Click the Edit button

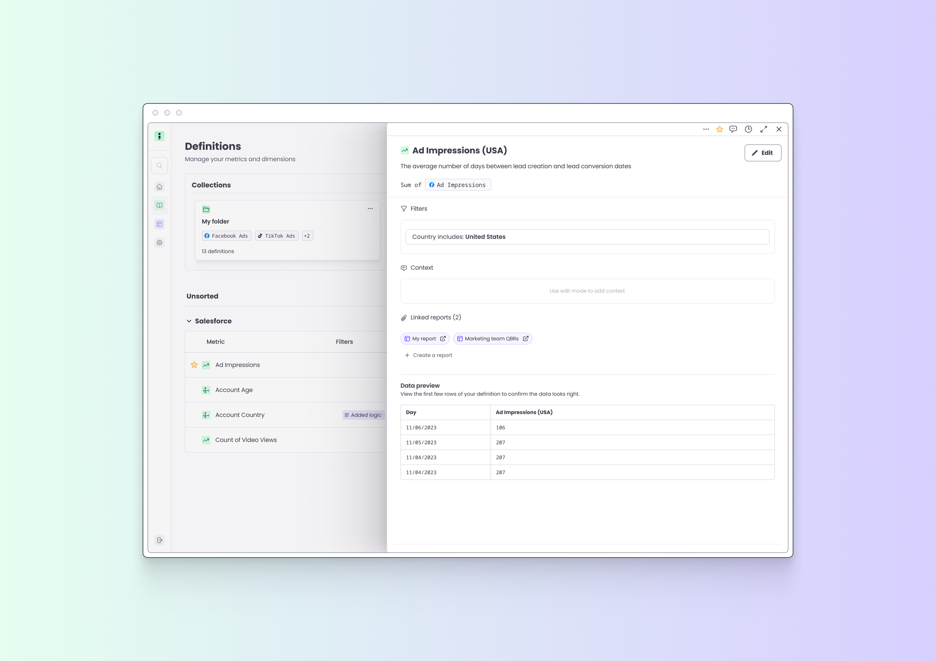[x=763, y=153]
